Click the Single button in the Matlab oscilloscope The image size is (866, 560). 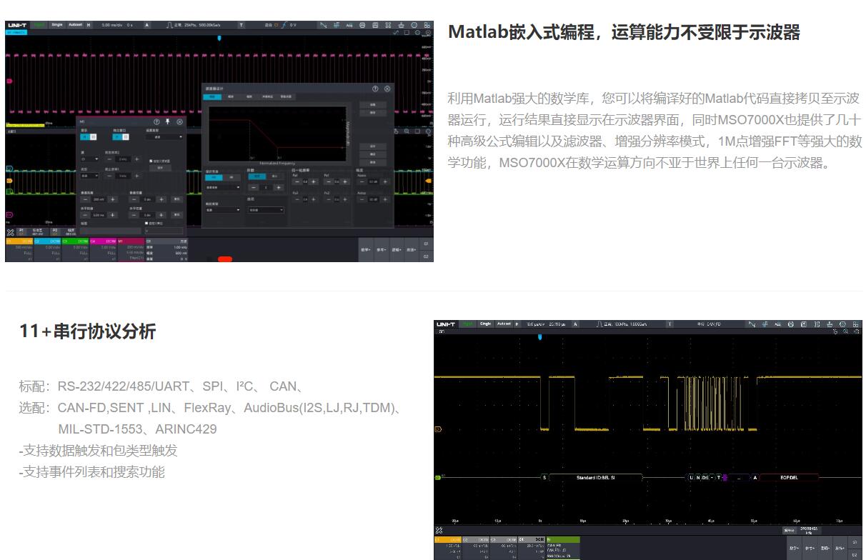pos(57,25)
